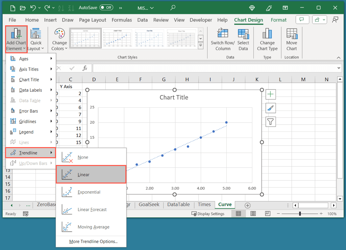Click the Chart Styles paintbrush button
The height and width of the screenshot is (250, 346).
[x=271, y=108]
